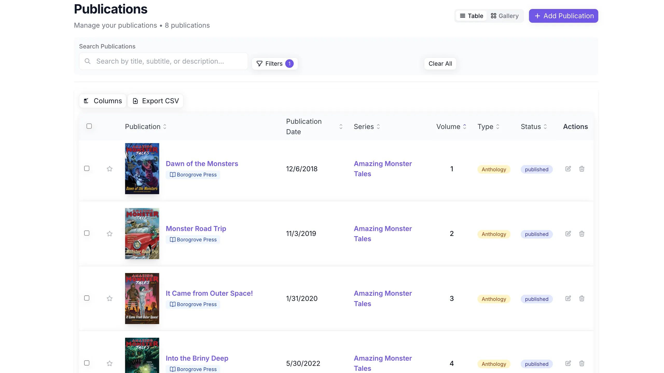This screenshot has width=664, height=373.
Task: Click the search magnifier icon
Action: click(x=87, y=61)
